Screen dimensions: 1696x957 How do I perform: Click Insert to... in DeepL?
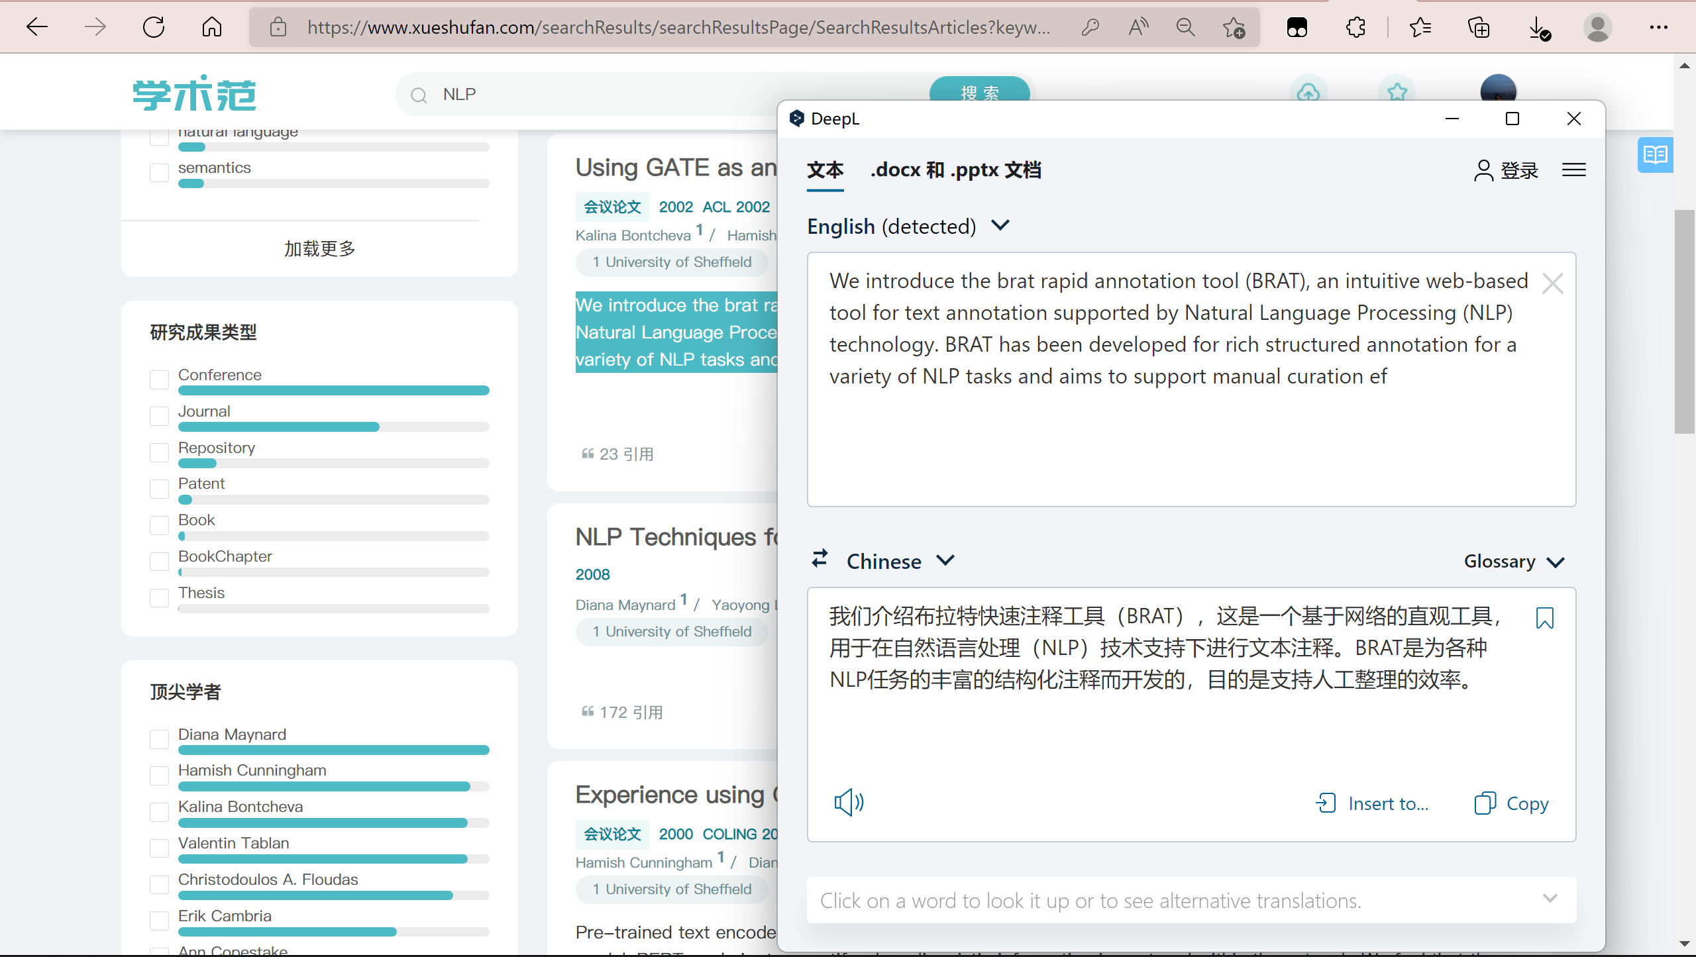pos(1372,803)
